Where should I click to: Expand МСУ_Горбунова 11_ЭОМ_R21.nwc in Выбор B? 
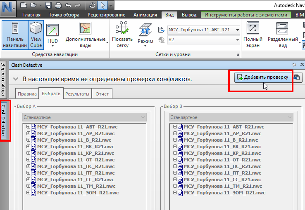point(175,193)
